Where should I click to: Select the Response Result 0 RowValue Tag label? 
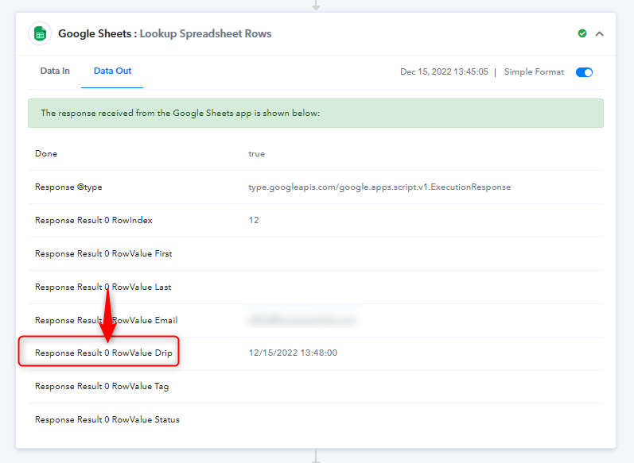pos(102,386)
